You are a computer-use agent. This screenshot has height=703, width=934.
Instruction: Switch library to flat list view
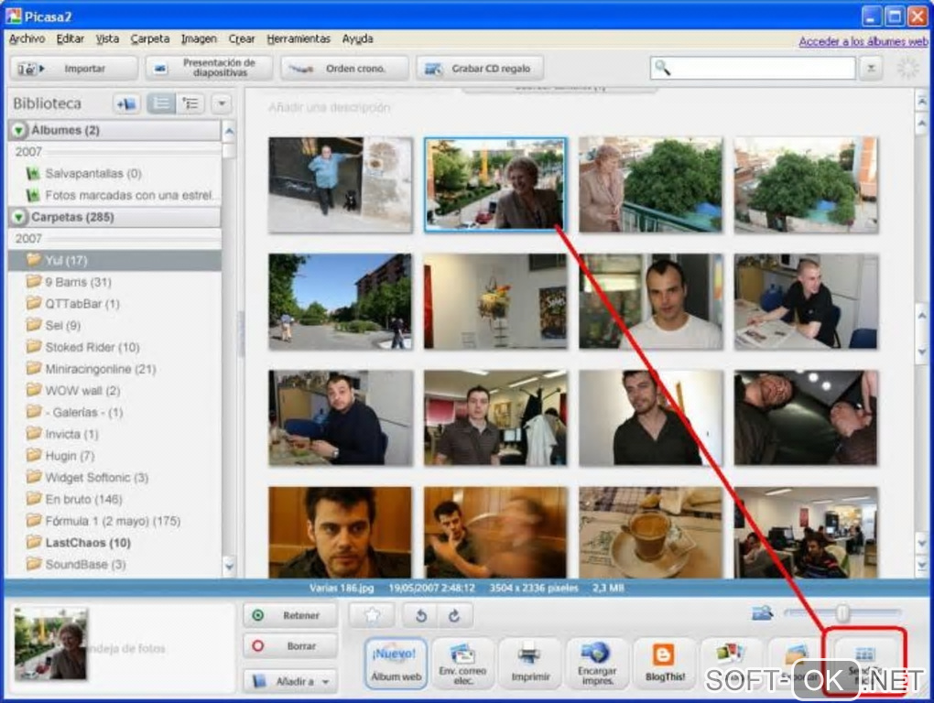(162, 103)
